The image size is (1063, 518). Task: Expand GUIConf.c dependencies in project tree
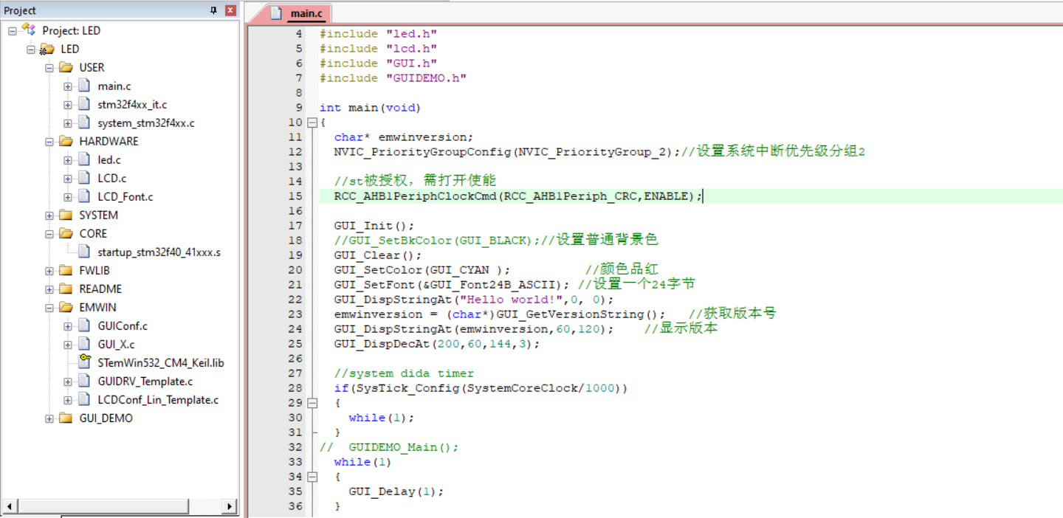(68, 326)
